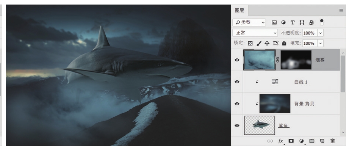This screenshot has width=349, height=149.
Task: Select the 烟雾 layer mask thumbnail
Action: pos(296,60)
